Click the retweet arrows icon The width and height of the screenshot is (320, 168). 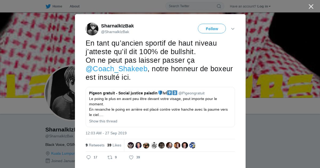[x=110, y=157]
